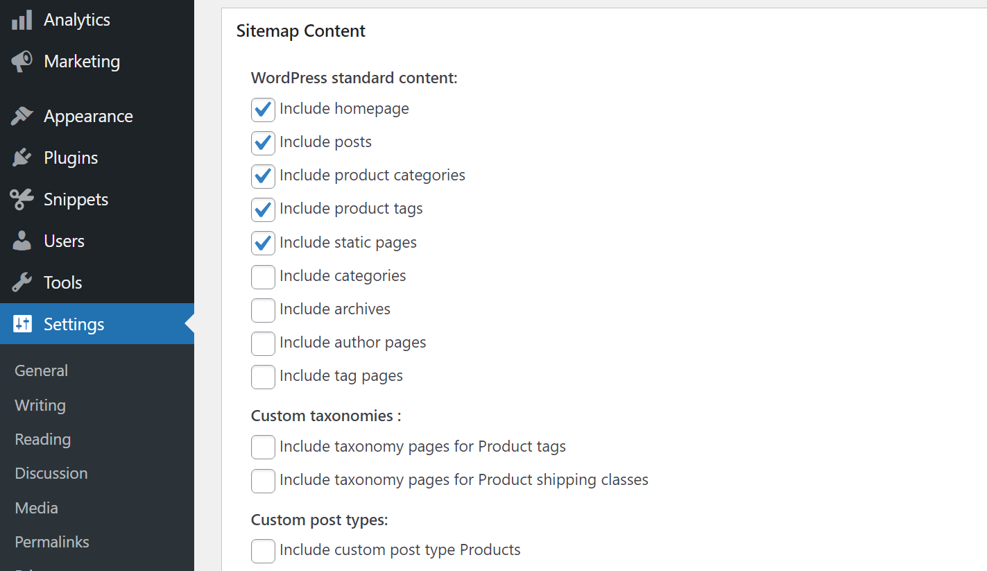
Task: Select the Marketing megaphone icon
Action: point(22,61)
